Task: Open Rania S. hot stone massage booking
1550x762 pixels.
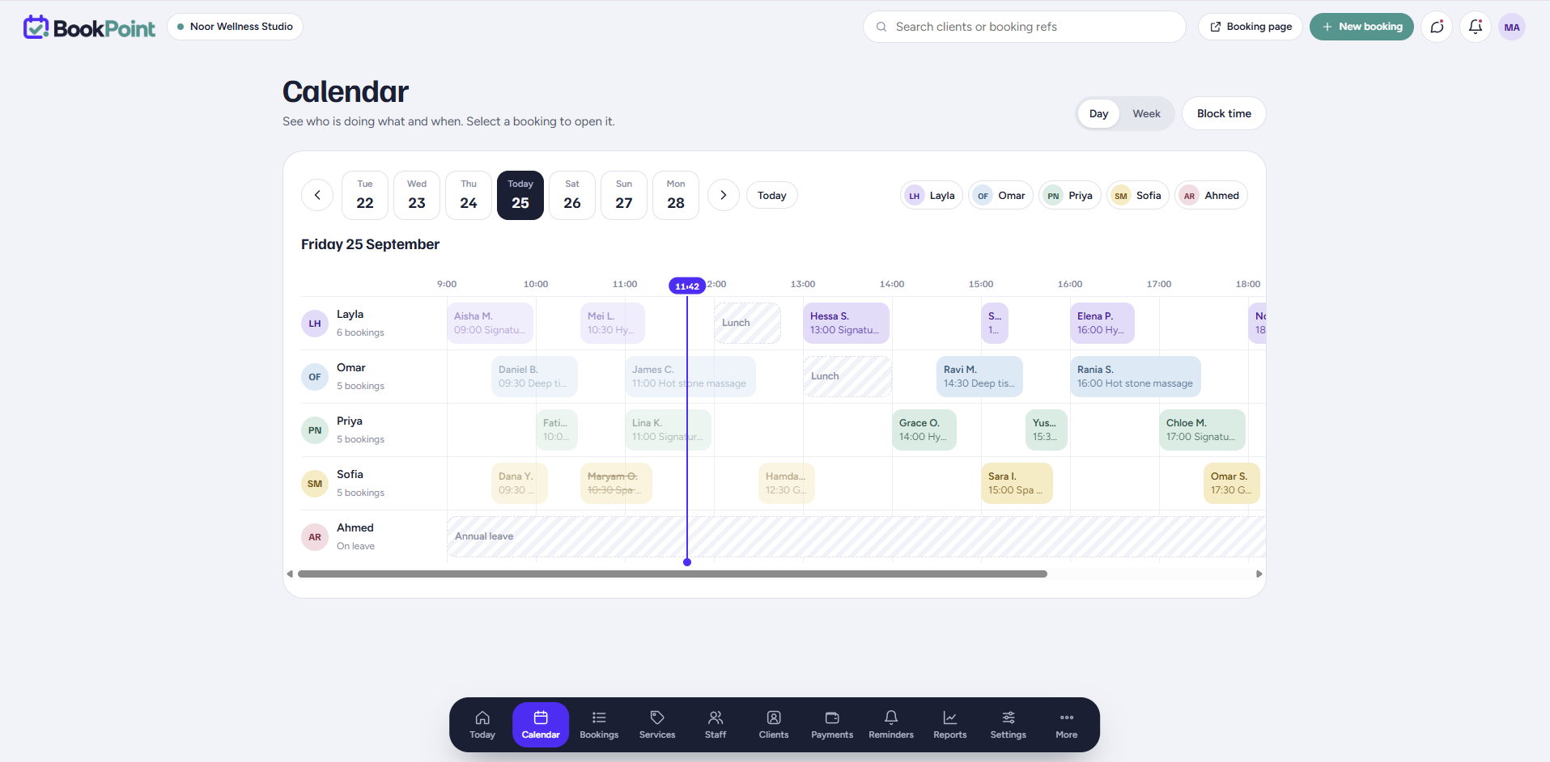Action: coord(1136,376)
